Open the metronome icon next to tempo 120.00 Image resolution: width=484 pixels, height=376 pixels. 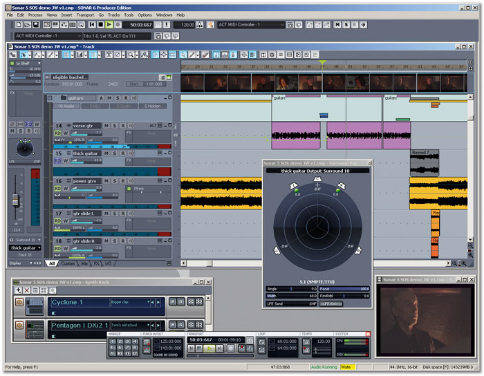point(200,25)
